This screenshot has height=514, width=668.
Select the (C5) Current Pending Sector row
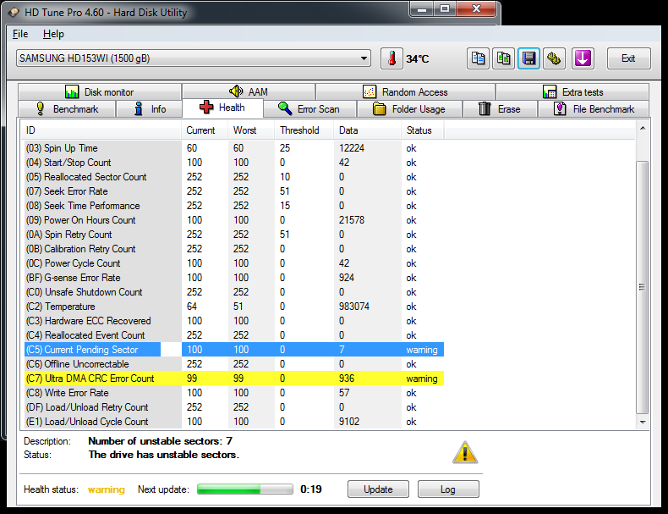(234, 350)
